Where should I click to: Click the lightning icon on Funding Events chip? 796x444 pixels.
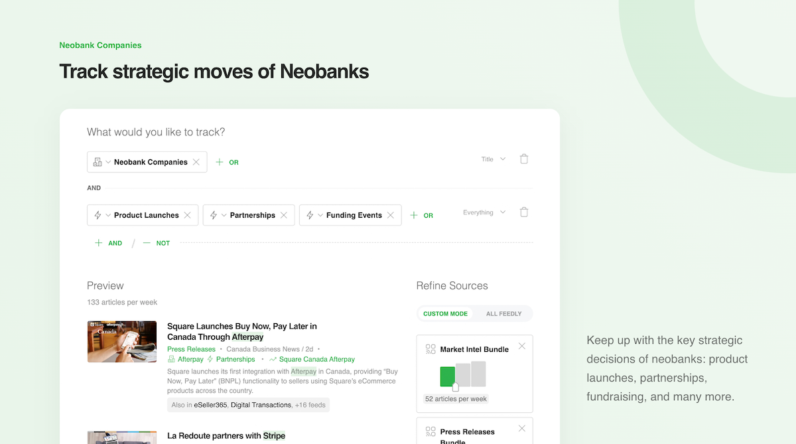coord(310,215)
